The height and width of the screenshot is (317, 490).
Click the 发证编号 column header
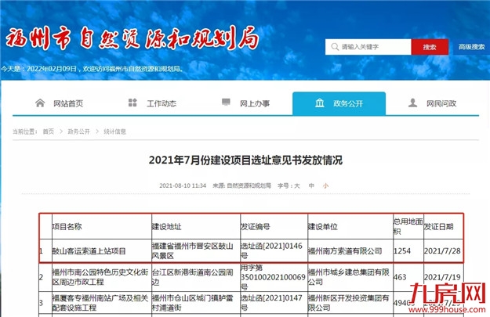tap(256, 226)
